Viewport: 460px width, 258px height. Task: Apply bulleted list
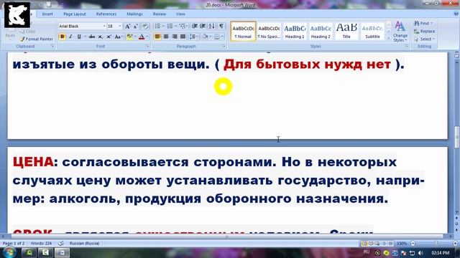pos(157,27)
